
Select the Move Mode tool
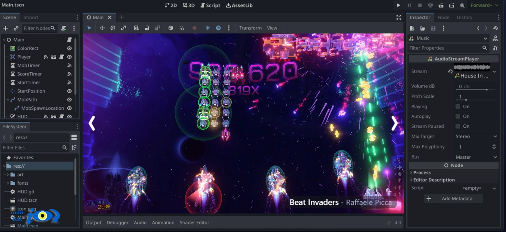click(102, 28)
